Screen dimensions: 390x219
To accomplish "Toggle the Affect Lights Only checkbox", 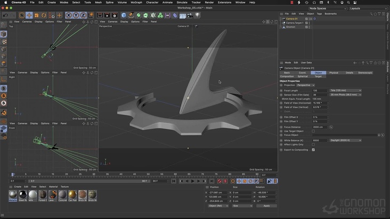I will tap(313, 145).
